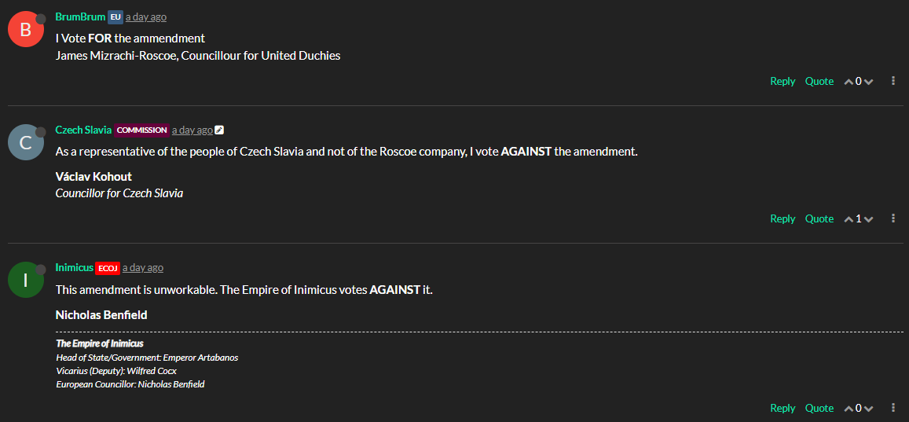Click the edited pencil icon on Czech Slavia's post

pyautogui.click(x=220, y=130)
